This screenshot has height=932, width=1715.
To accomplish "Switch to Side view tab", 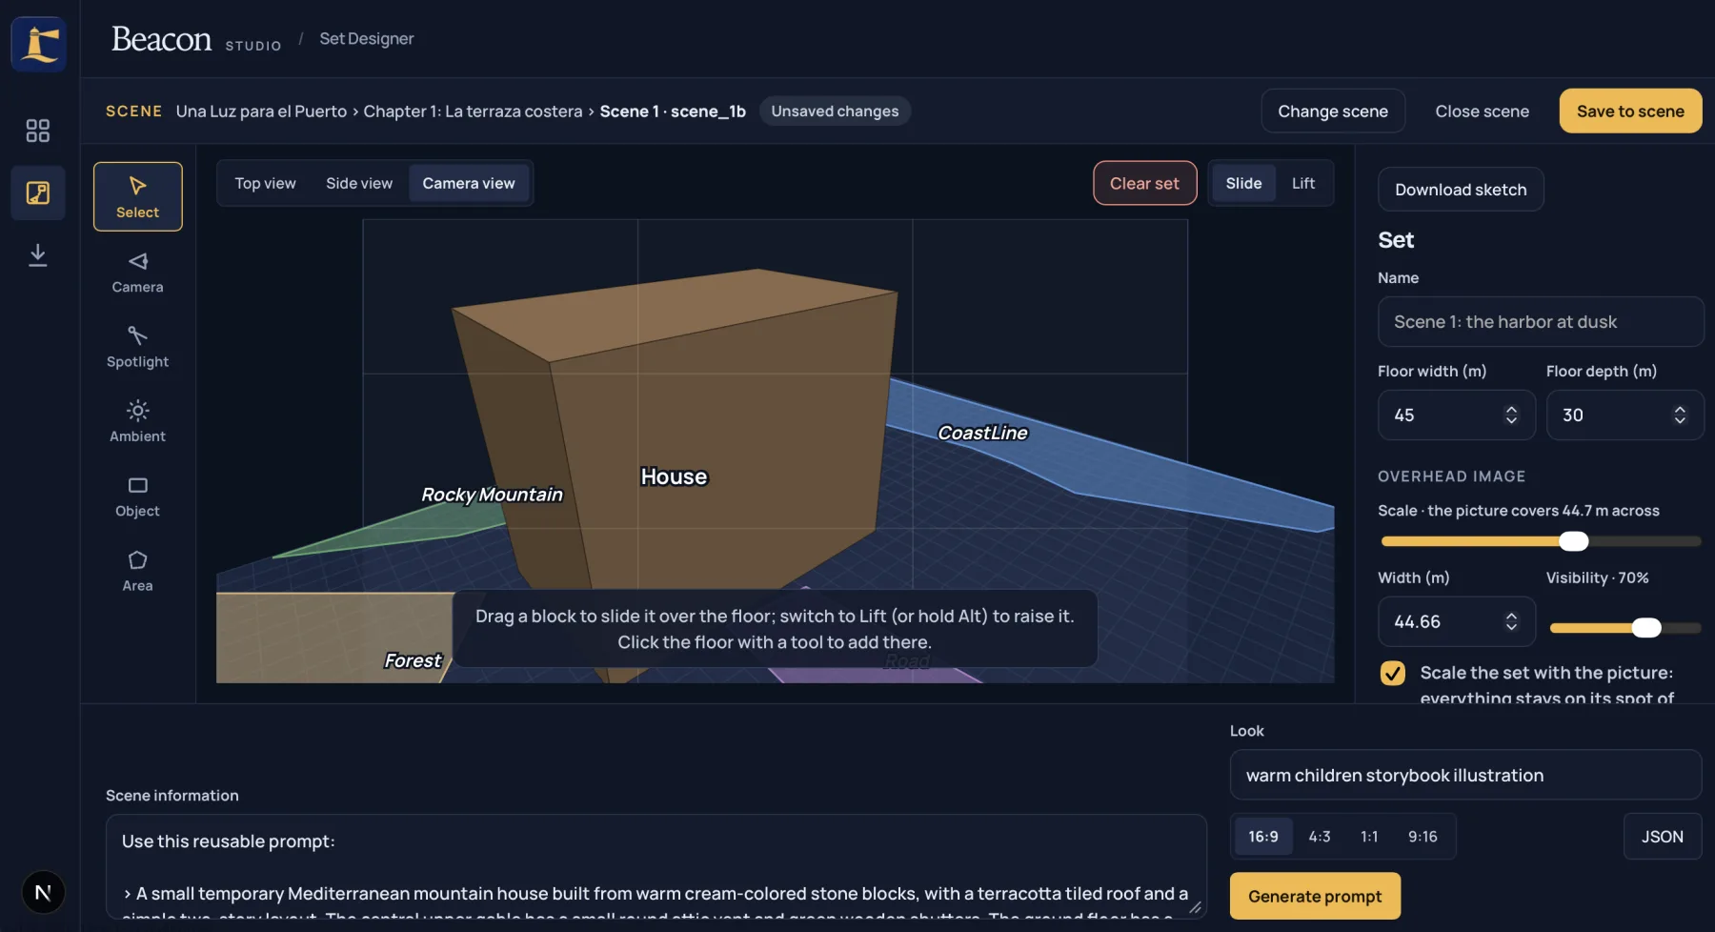I will [359, 183].
